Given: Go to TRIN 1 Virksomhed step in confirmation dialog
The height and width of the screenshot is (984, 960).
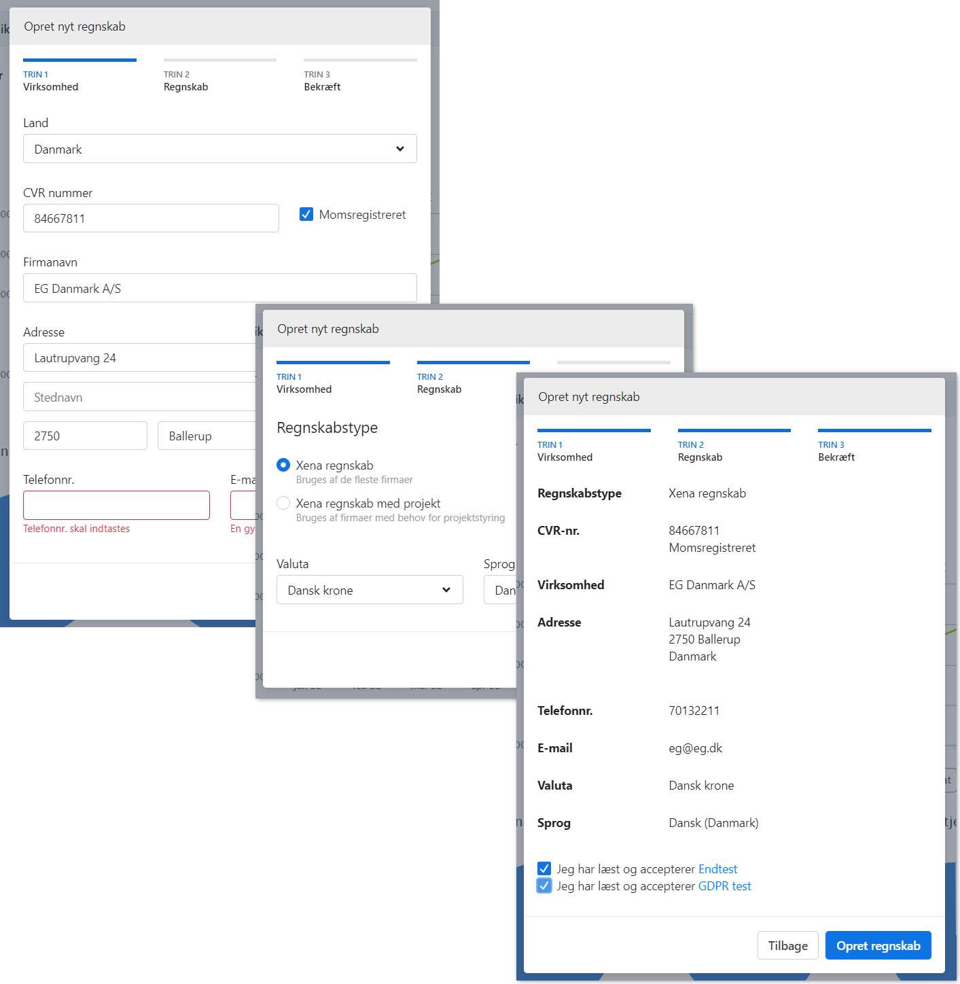Looking at the screenshot, I should click(565, 451).
